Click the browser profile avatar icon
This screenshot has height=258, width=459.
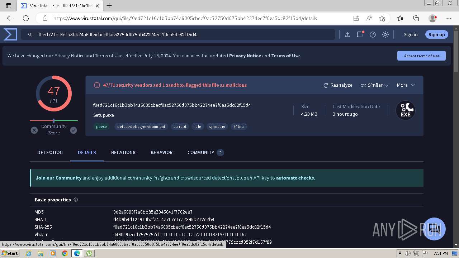(x=433, y=18)
